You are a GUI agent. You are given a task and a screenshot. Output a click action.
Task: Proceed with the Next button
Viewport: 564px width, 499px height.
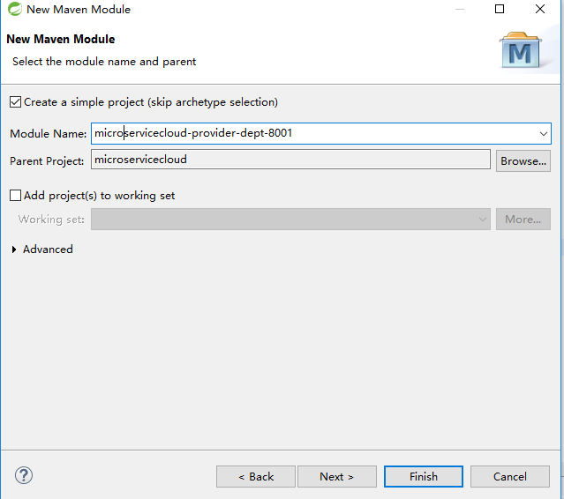point(337,477)
